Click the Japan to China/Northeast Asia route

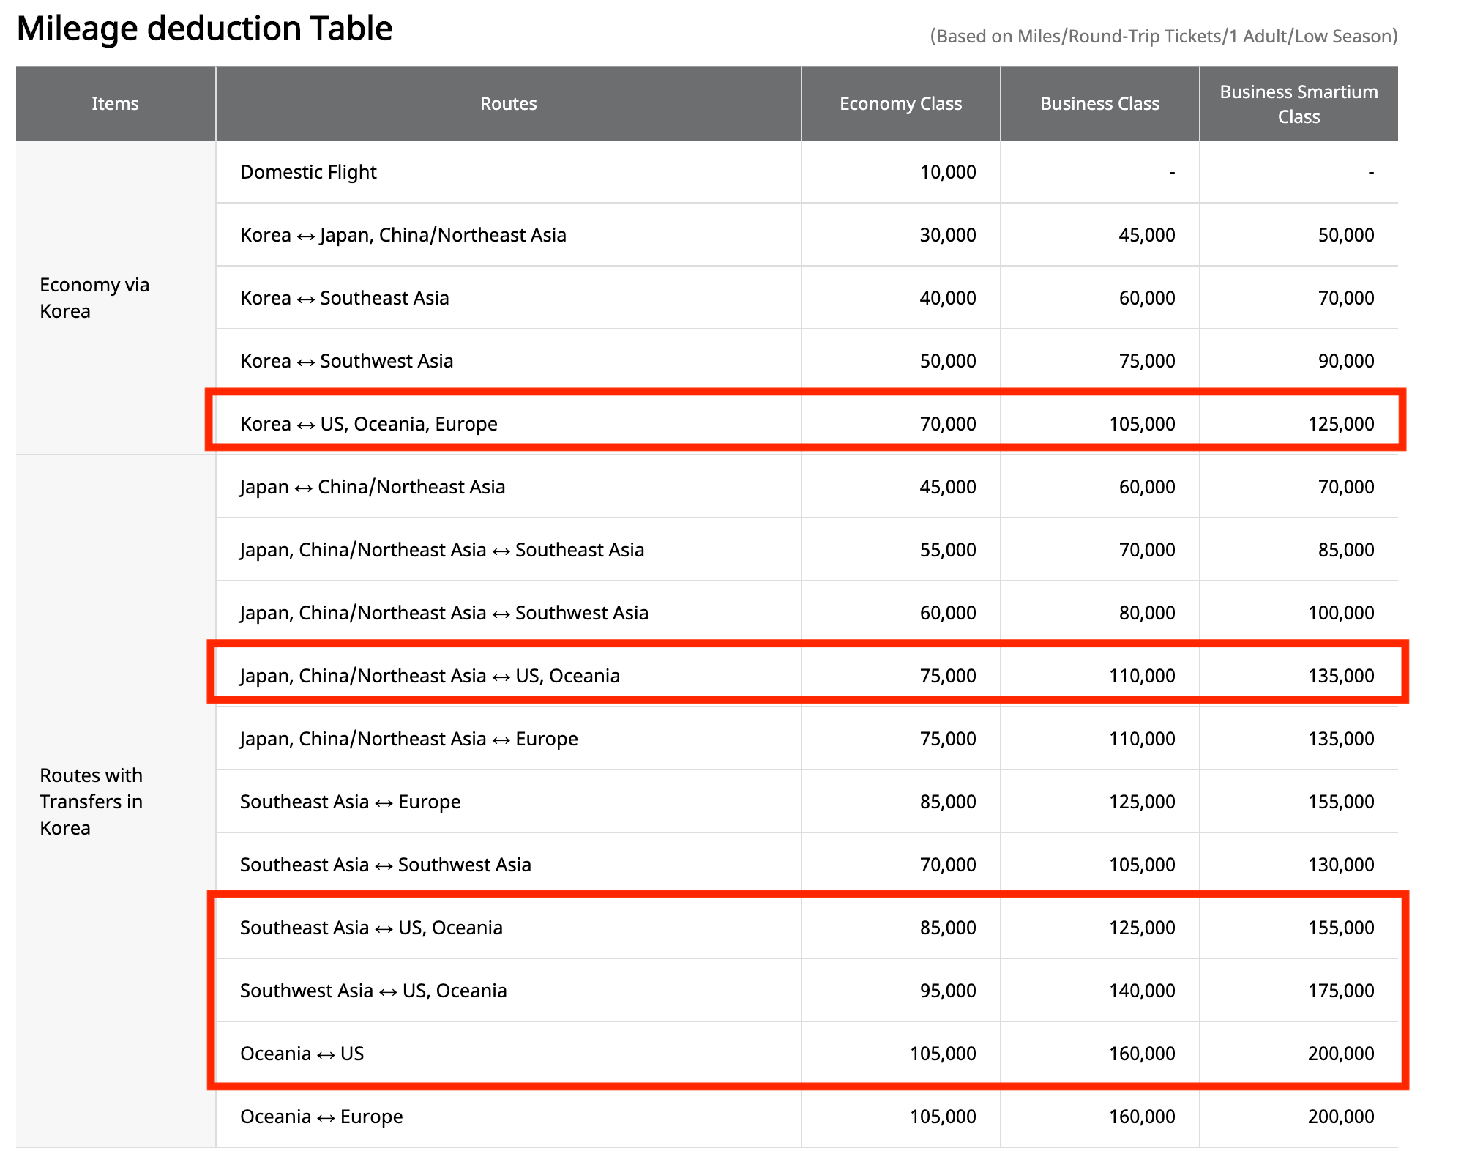[372, 487]
